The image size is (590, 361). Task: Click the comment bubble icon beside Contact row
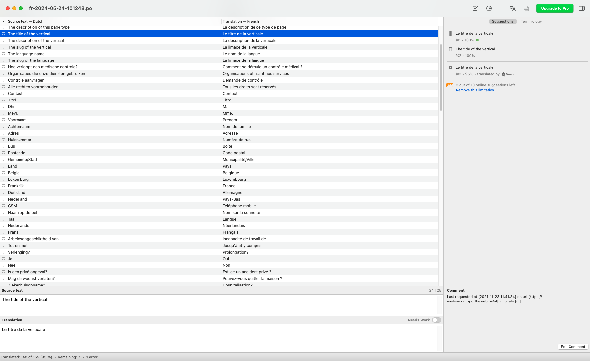click(x=4, y=94)
